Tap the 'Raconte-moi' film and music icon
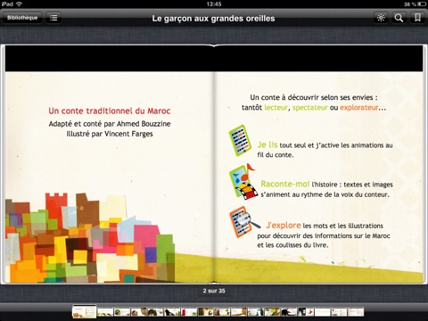This screenshot has height=321, width=428. coord(243,181)
